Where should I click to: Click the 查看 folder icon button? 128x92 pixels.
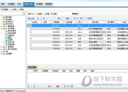pos(39,14)
